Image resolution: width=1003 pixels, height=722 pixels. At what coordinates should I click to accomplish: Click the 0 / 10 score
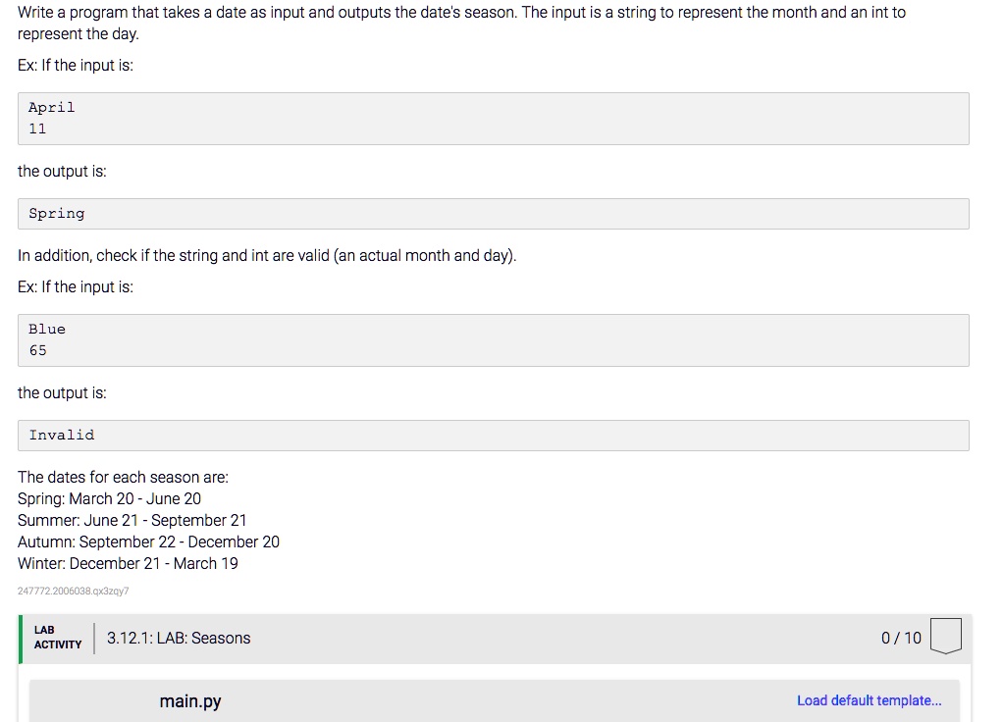[901, 638]
